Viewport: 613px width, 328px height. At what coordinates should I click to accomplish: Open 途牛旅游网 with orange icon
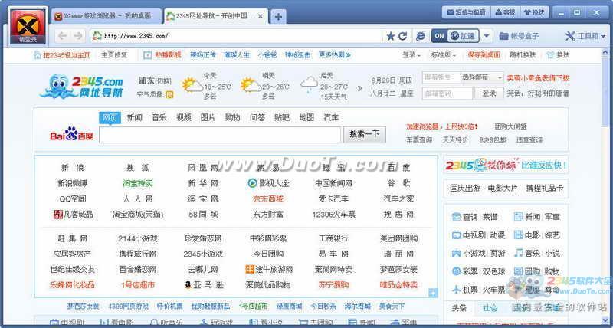[269, 269]
